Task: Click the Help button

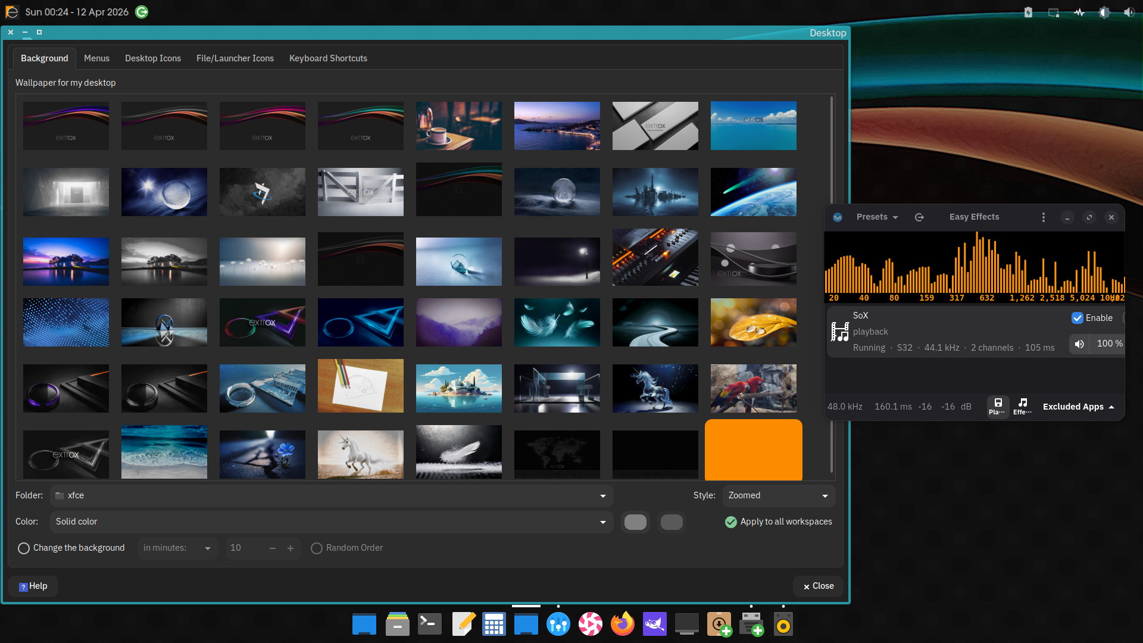Action: [33, 586]
